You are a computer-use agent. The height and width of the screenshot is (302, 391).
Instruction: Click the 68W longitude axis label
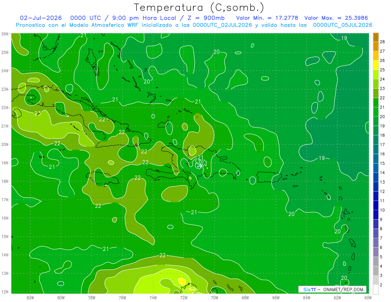(245, 298)
